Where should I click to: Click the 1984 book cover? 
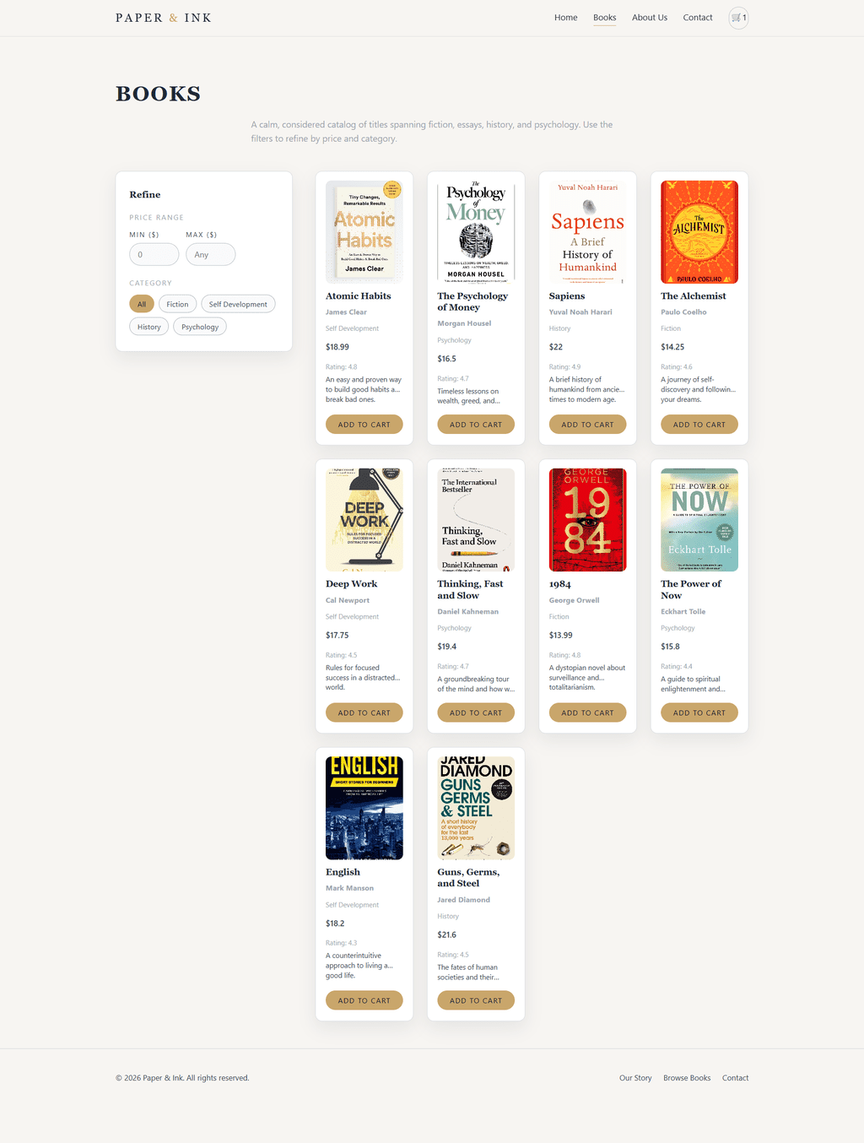(x=588, y=520)
